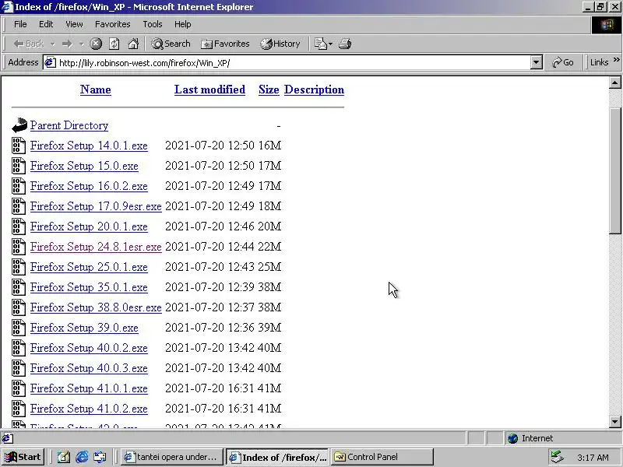The width and height of the screenshot is (623, 467).
Task: Click binary file icon beside Firefox Setup 14.0.1.exe
Action: click(x=18, y=146)
